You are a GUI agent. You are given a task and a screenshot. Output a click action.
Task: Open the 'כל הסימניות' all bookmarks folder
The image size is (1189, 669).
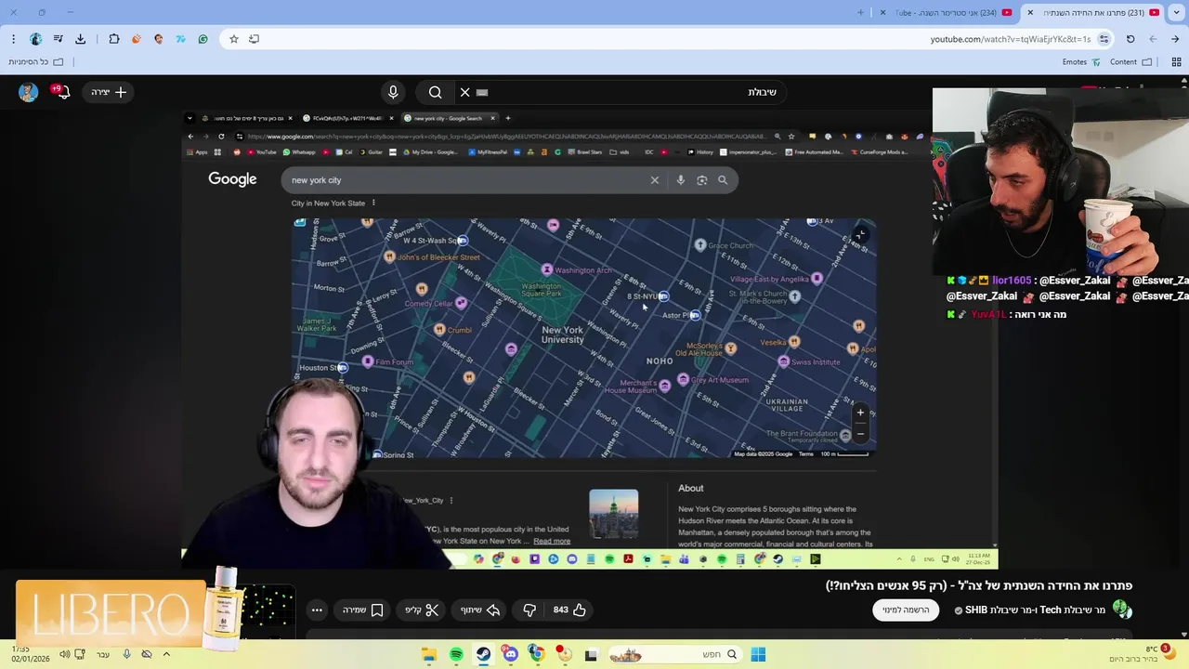tap(36, 62)
